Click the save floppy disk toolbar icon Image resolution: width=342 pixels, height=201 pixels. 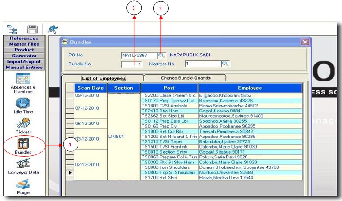point(33,29)
